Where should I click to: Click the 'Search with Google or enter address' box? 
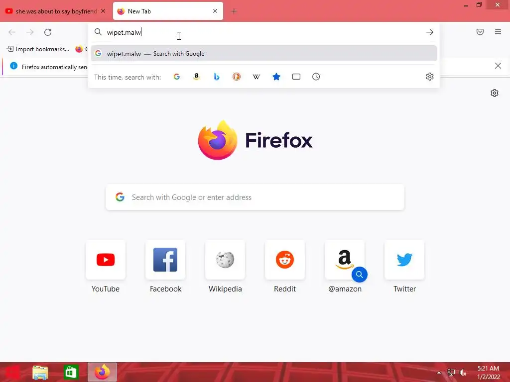coord(255,197)
